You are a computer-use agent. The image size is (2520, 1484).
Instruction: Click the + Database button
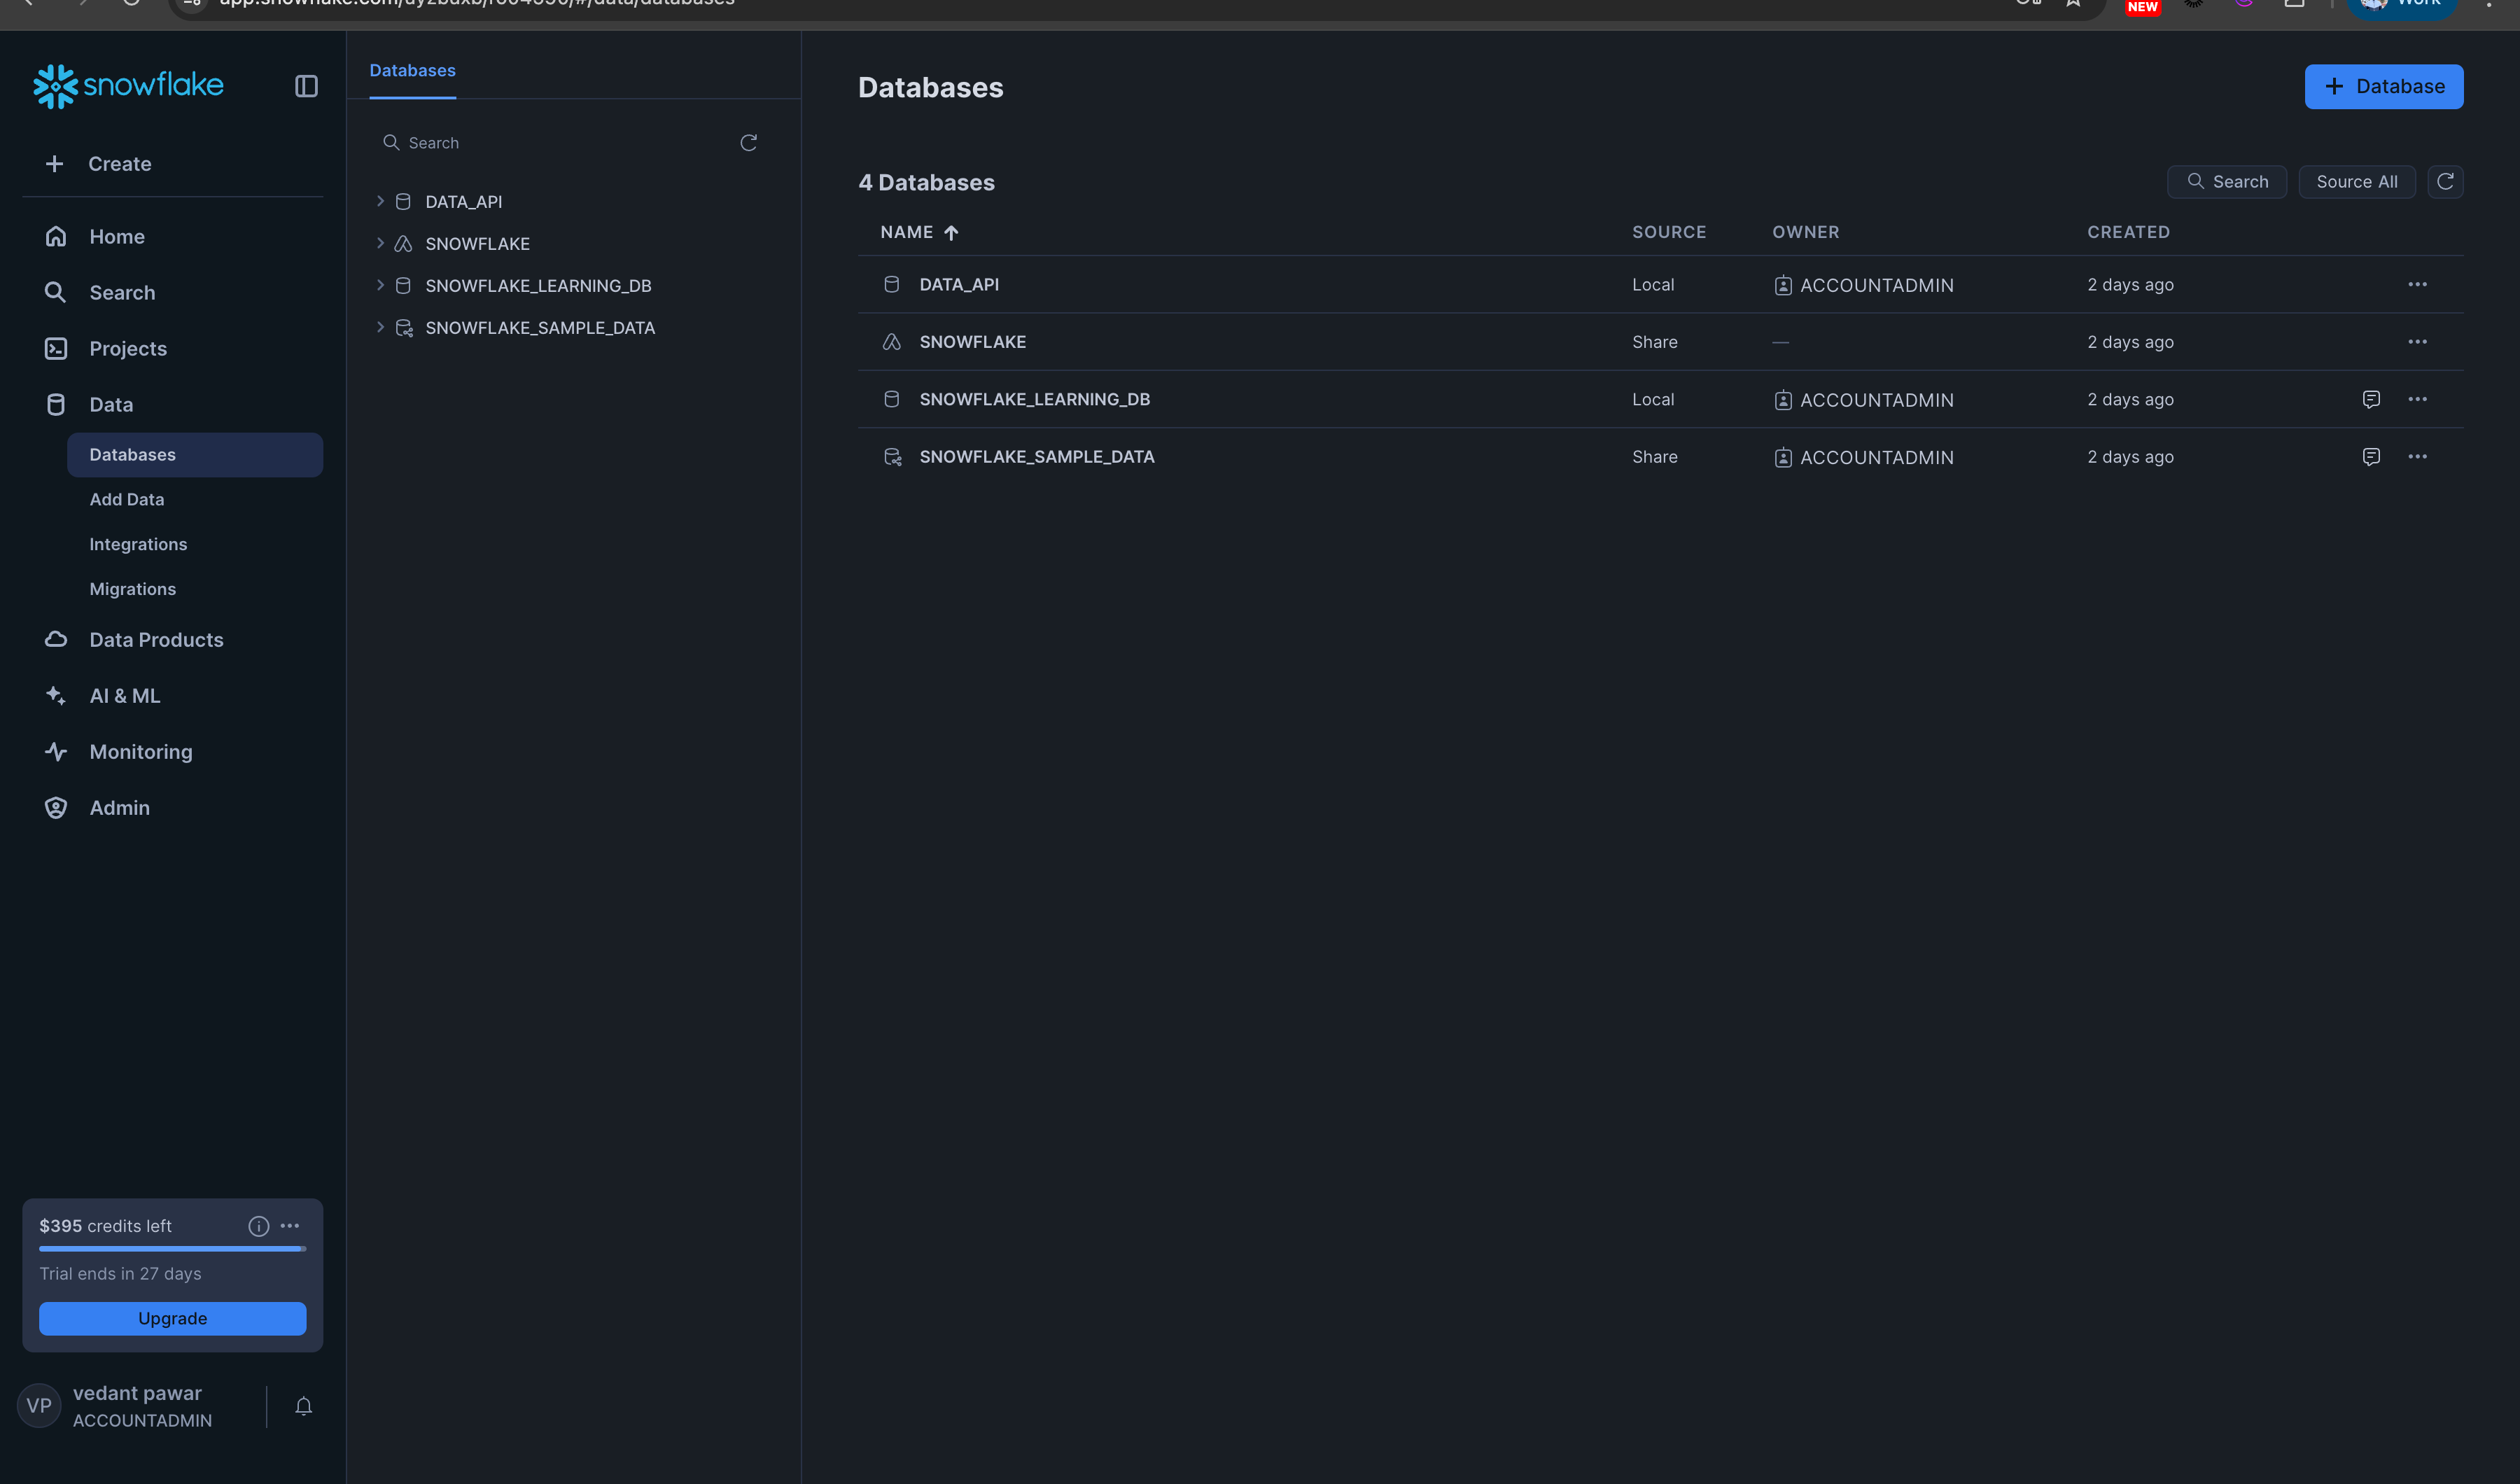click(x=2383, y=86)
